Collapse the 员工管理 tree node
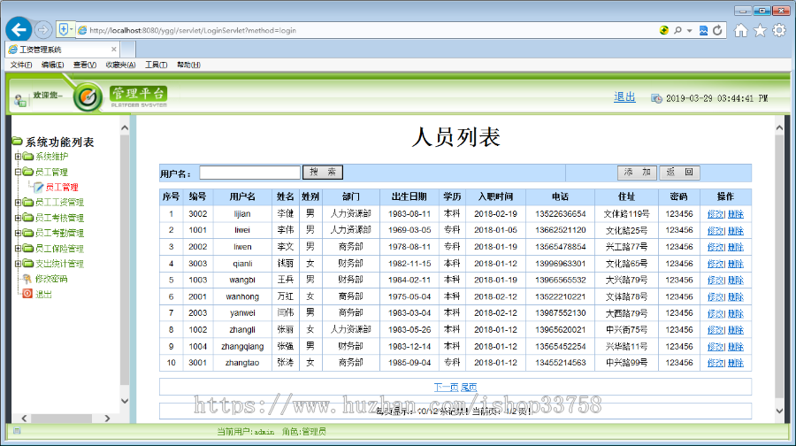Image resolution: width=796 pixels, height=446 pixels. click(x=18, y=172)
